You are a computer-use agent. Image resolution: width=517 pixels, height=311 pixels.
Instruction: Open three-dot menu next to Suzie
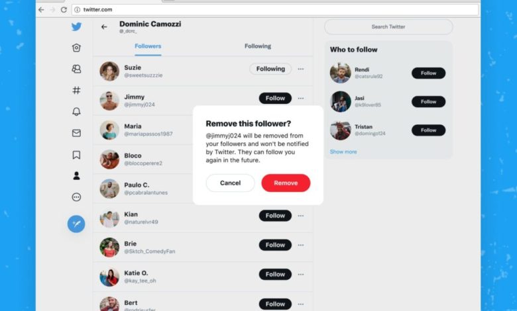point(301,69)
